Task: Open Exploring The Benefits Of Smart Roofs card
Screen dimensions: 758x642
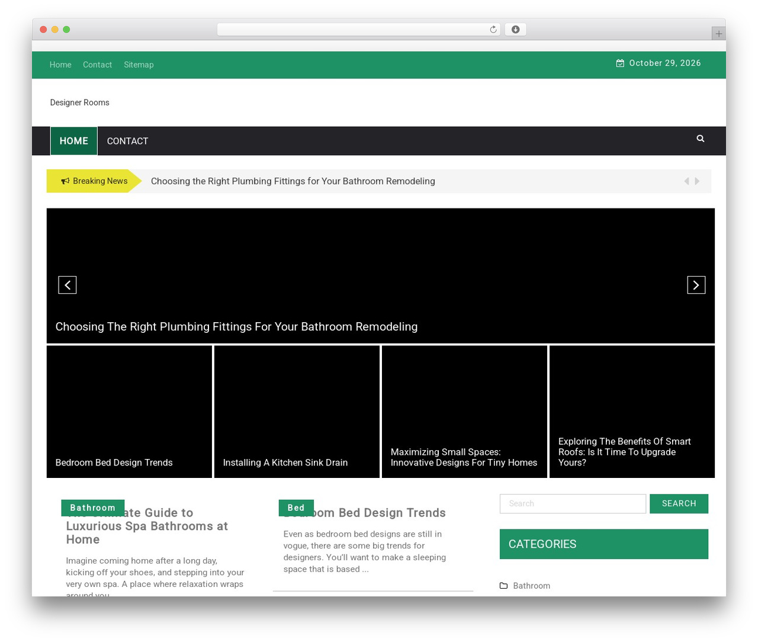Action: (632, 412)
